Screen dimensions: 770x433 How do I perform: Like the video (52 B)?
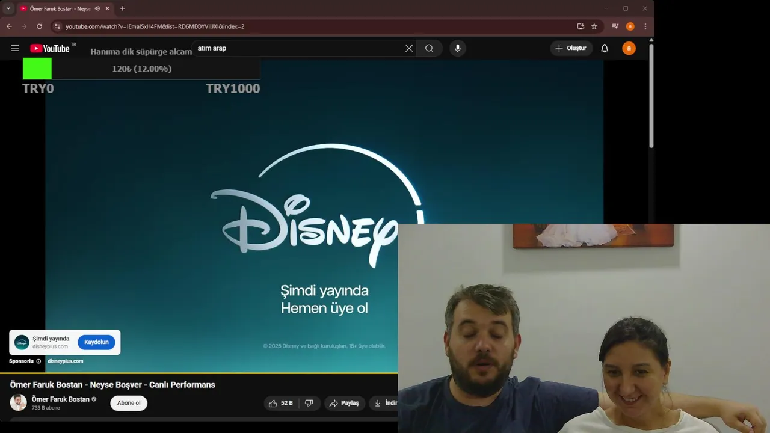click(x=282, y=403)
